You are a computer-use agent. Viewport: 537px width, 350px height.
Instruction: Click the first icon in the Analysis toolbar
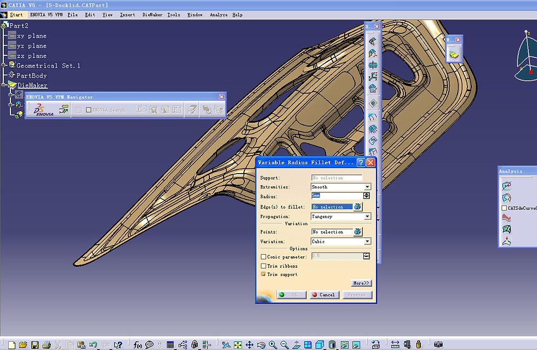coord(506,186)
